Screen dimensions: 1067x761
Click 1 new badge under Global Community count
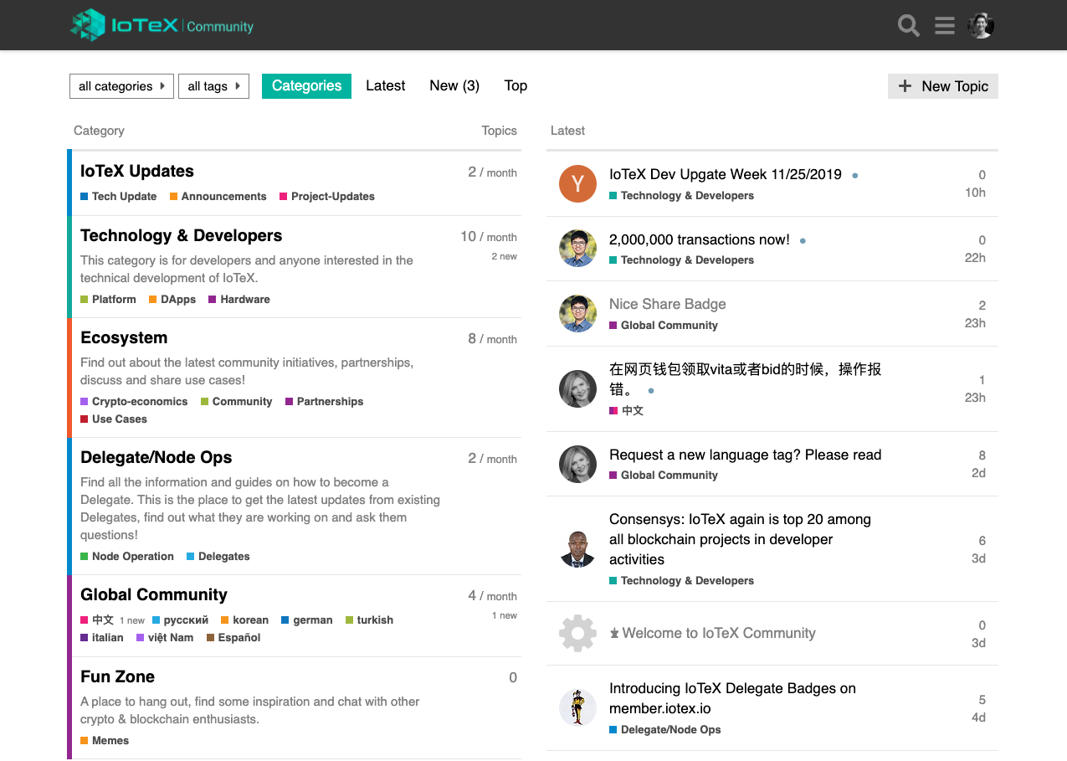coord(505,615)
